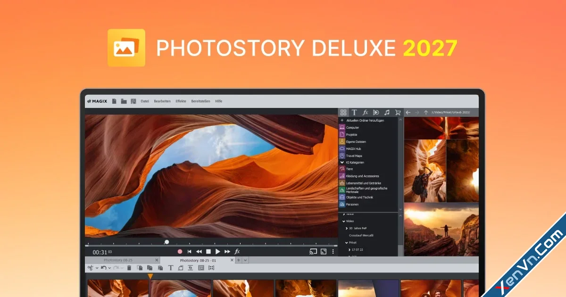Viewport: 566px width, 297px height.
Task: Open the Hilfe menu
Action: coord(219,101)
